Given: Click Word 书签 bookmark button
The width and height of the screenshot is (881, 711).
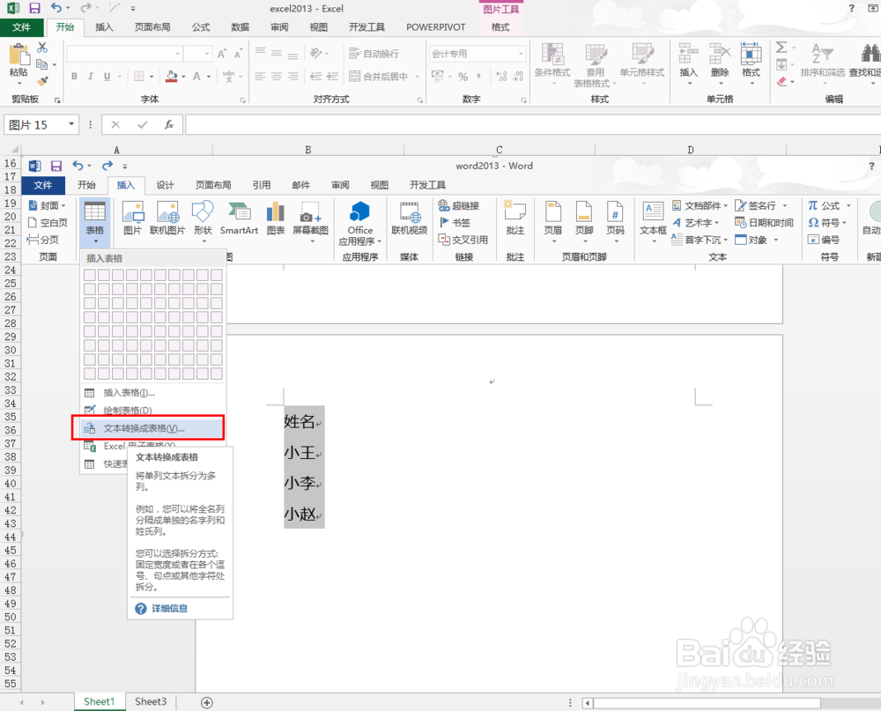Looking at the screenshot, I should tap(455, 223).
